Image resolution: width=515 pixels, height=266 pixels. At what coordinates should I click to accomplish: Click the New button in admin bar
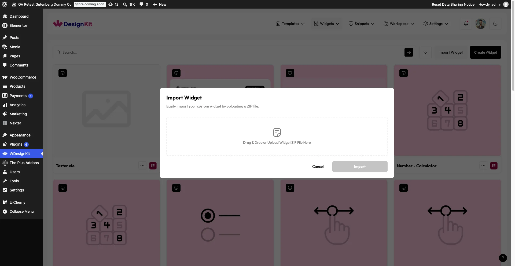[160, 4]
